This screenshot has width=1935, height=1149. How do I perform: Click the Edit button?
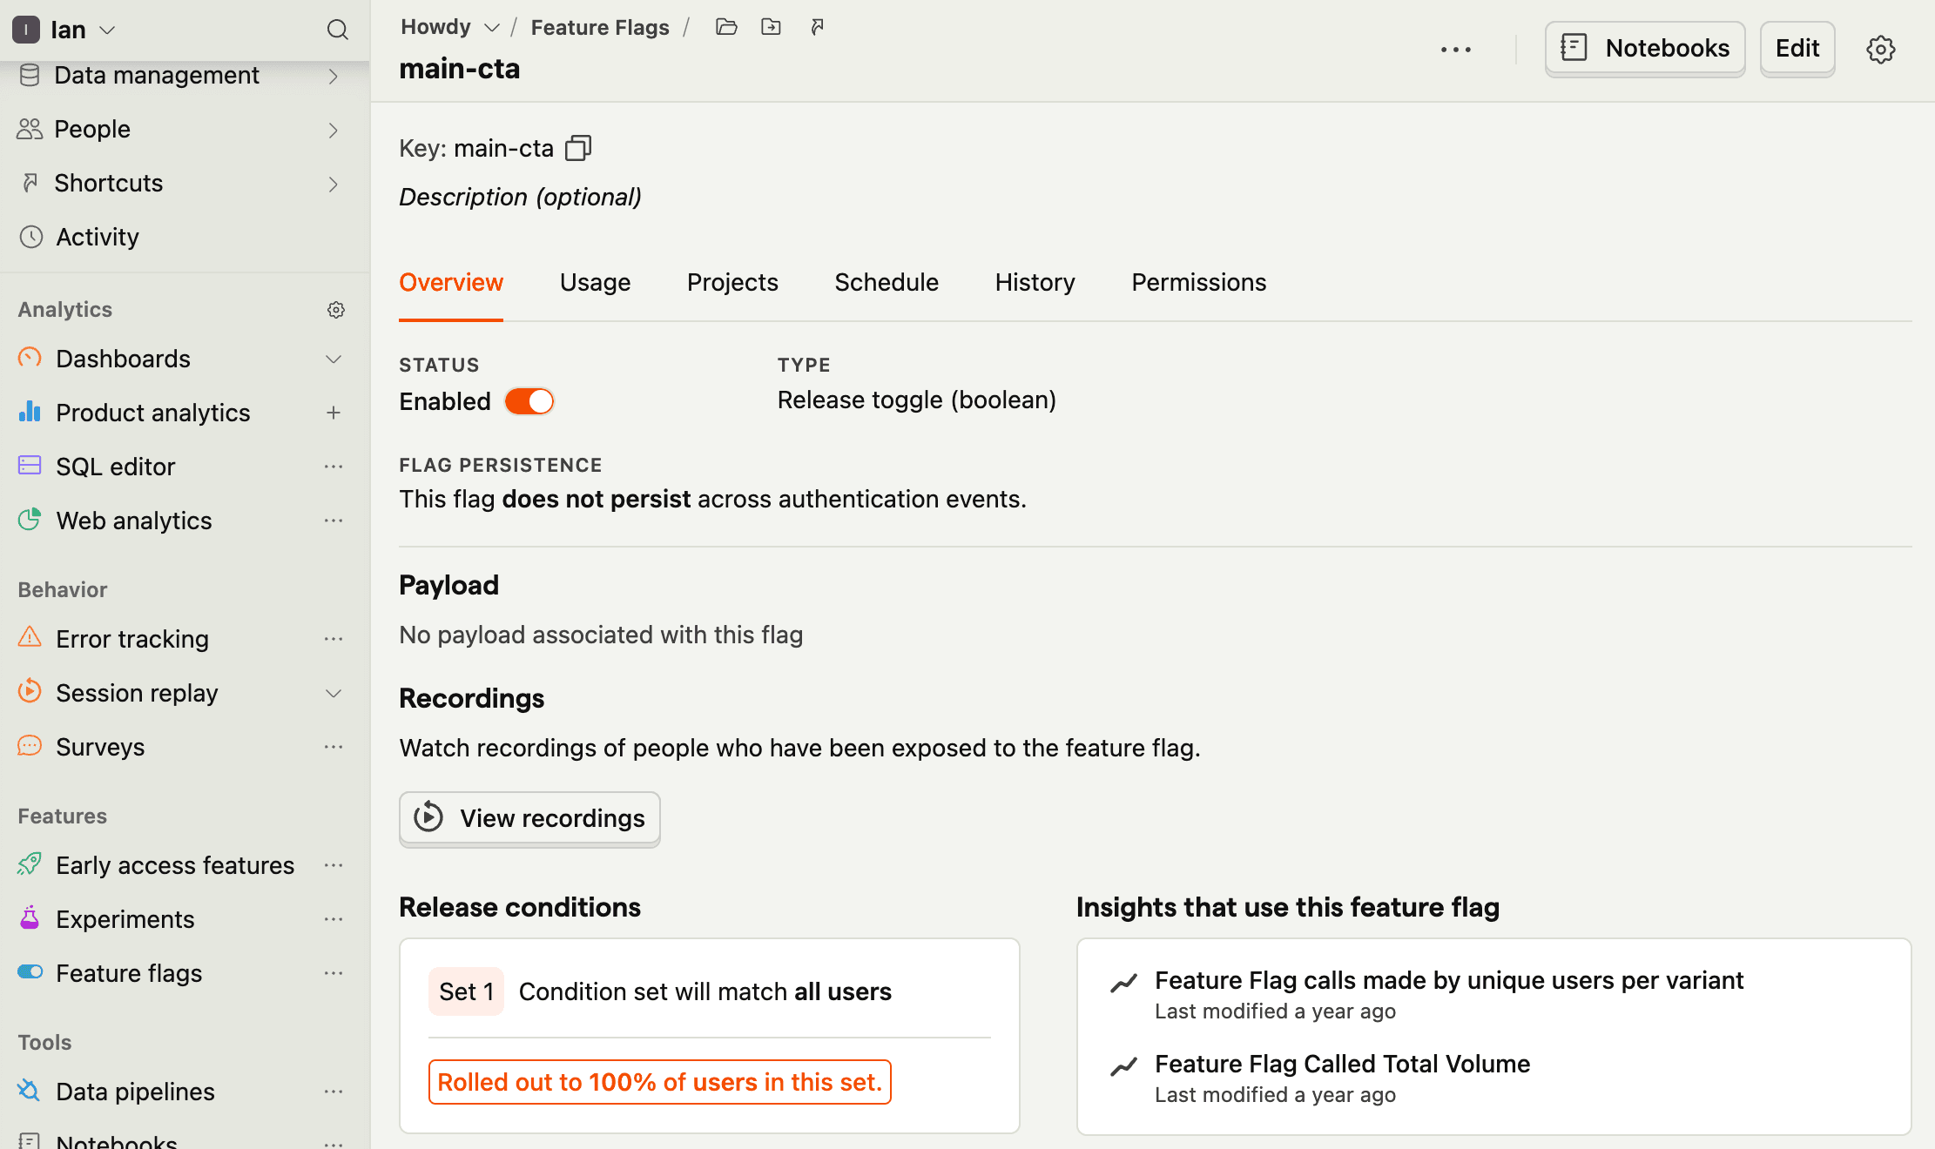pyautogui.click(x=1797, y=48)
